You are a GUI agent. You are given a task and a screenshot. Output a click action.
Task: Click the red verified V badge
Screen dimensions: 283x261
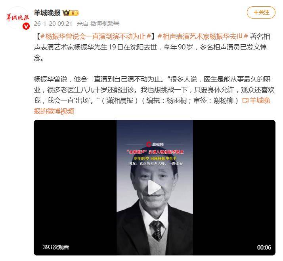coord(26,26)
